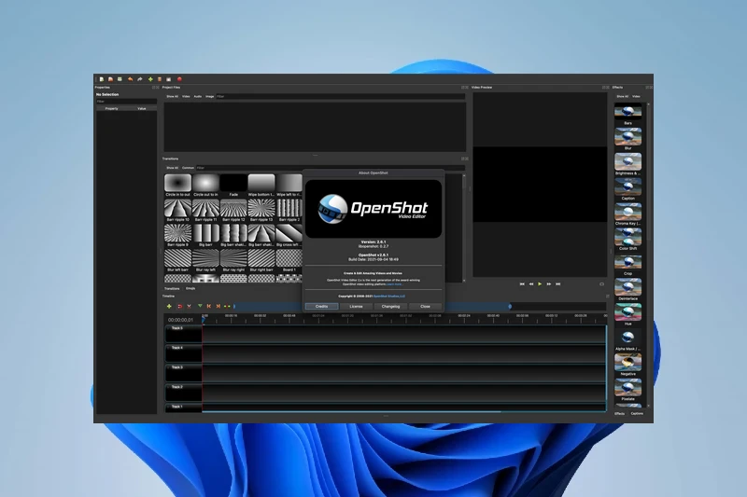Select the Image filter in Project Files

209,97
